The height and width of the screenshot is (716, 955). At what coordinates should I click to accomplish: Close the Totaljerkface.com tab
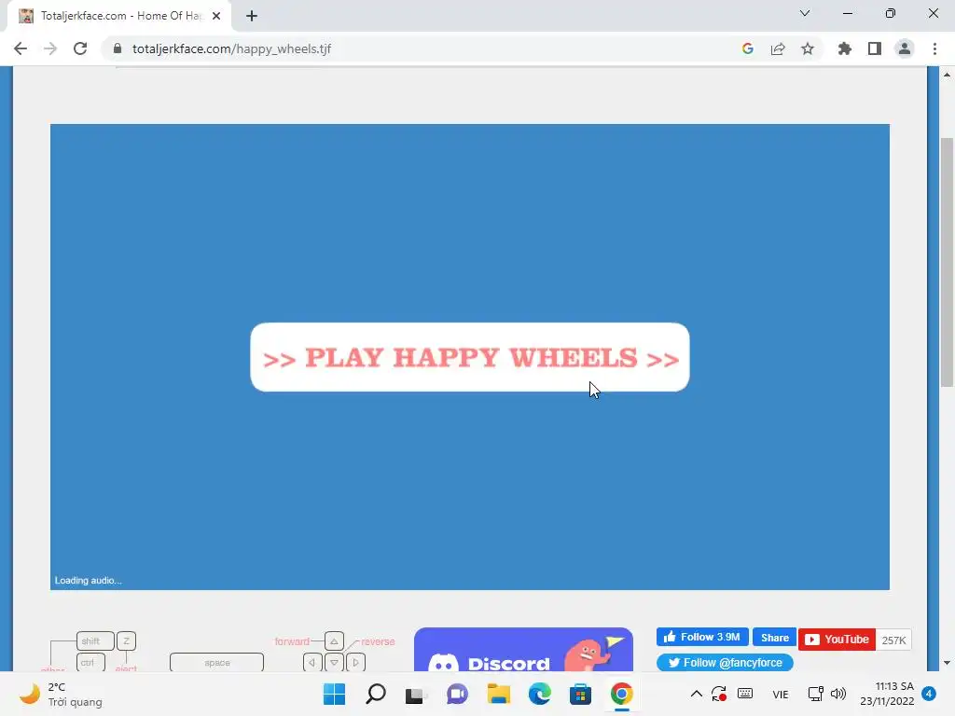click(216, 16)
